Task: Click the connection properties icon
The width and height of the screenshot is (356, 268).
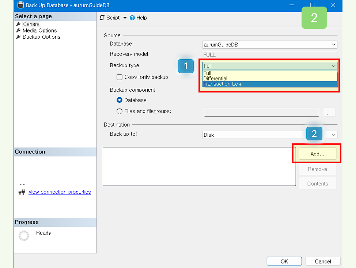Action: click(22, 192)
